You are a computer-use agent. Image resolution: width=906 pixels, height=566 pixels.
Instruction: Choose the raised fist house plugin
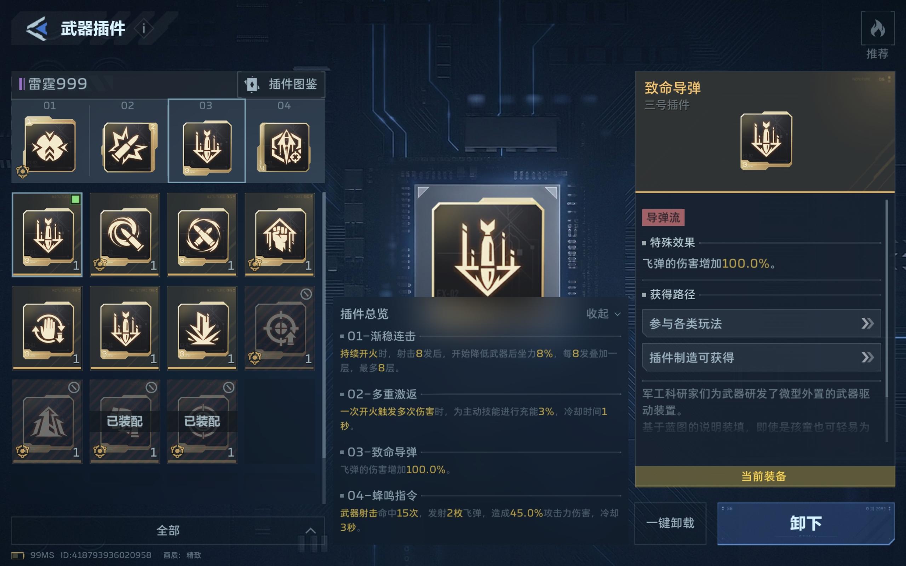coord(280,235)
